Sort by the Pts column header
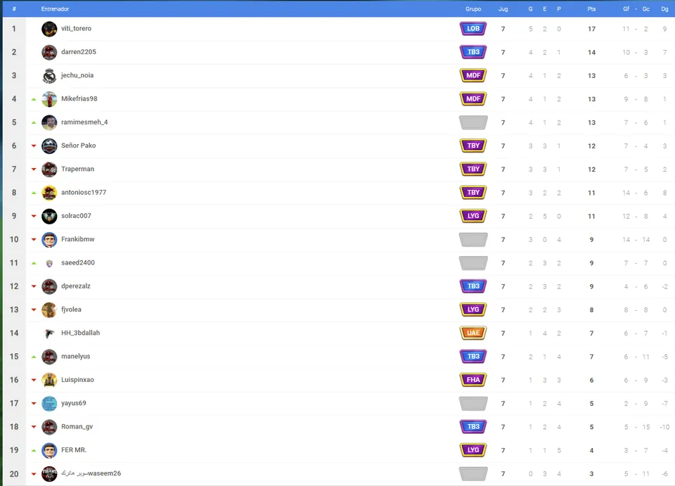 [591, 8]
